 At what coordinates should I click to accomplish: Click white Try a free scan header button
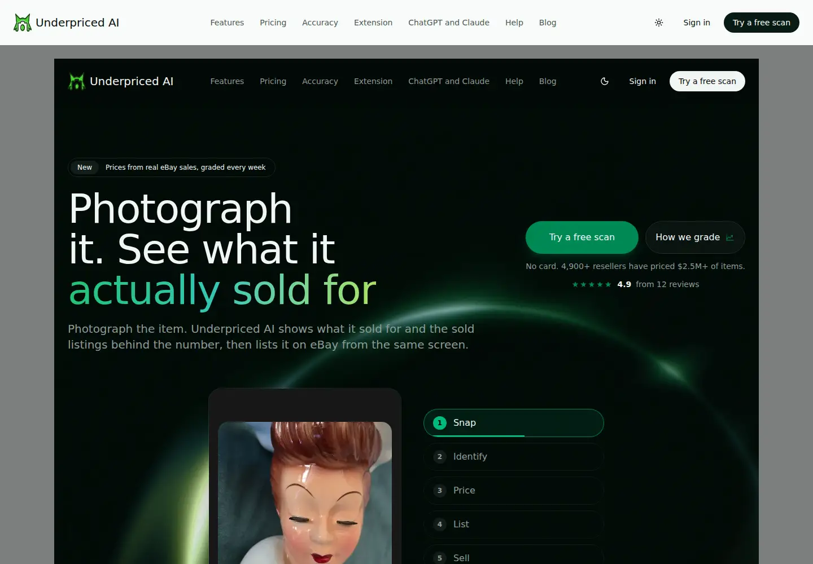point(707,81)
